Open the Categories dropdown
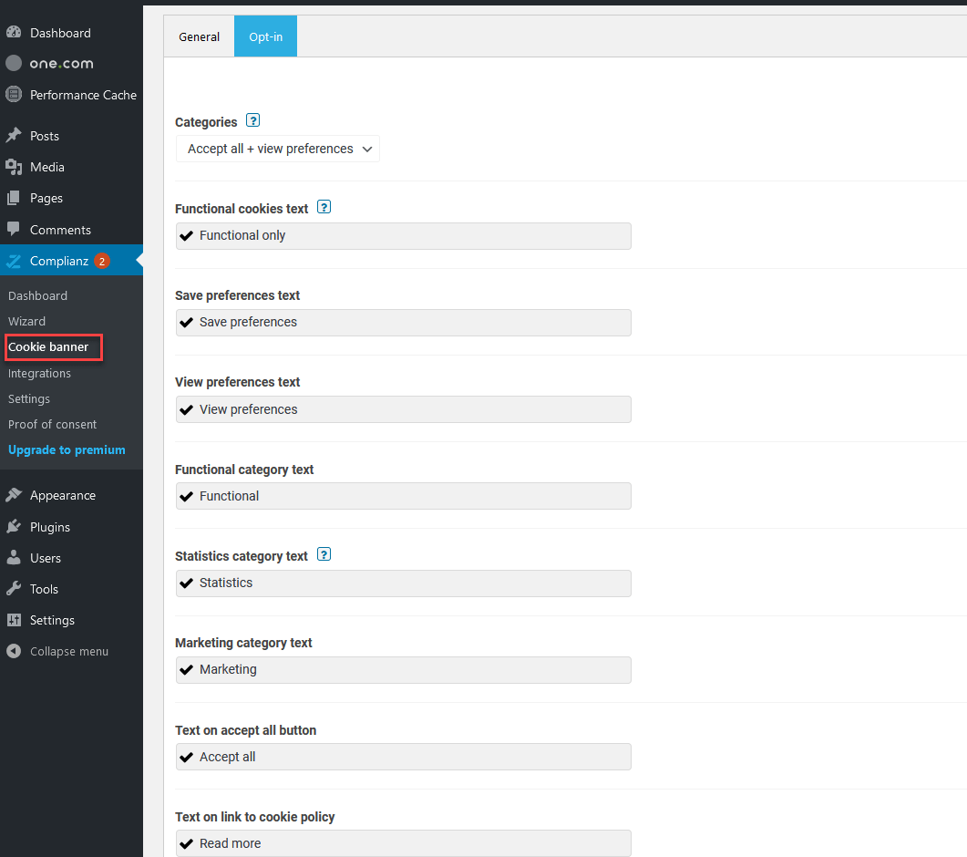 click(277, 149)
